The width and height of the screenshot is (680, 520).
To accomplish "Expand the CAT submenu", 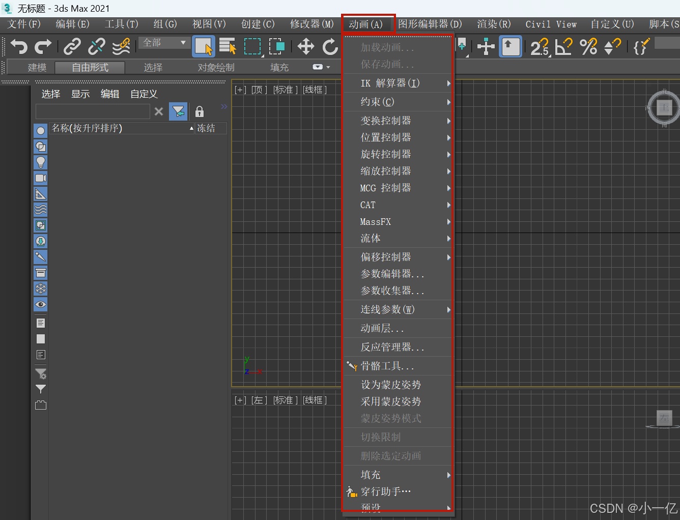I will coord(398,205).
